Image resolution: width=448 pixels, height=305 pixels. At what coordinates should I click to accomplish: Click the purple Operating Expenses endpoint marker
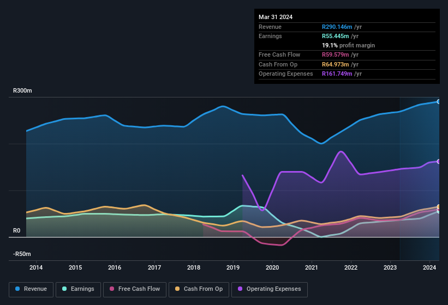point(438,162)
